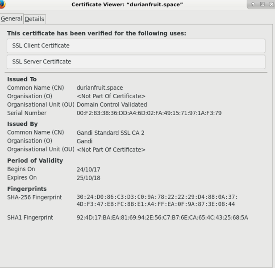The width and height of the screenshot is (275, 268).
Task: Maximize the Certificate Viewer window
Action: click(262, 4)
